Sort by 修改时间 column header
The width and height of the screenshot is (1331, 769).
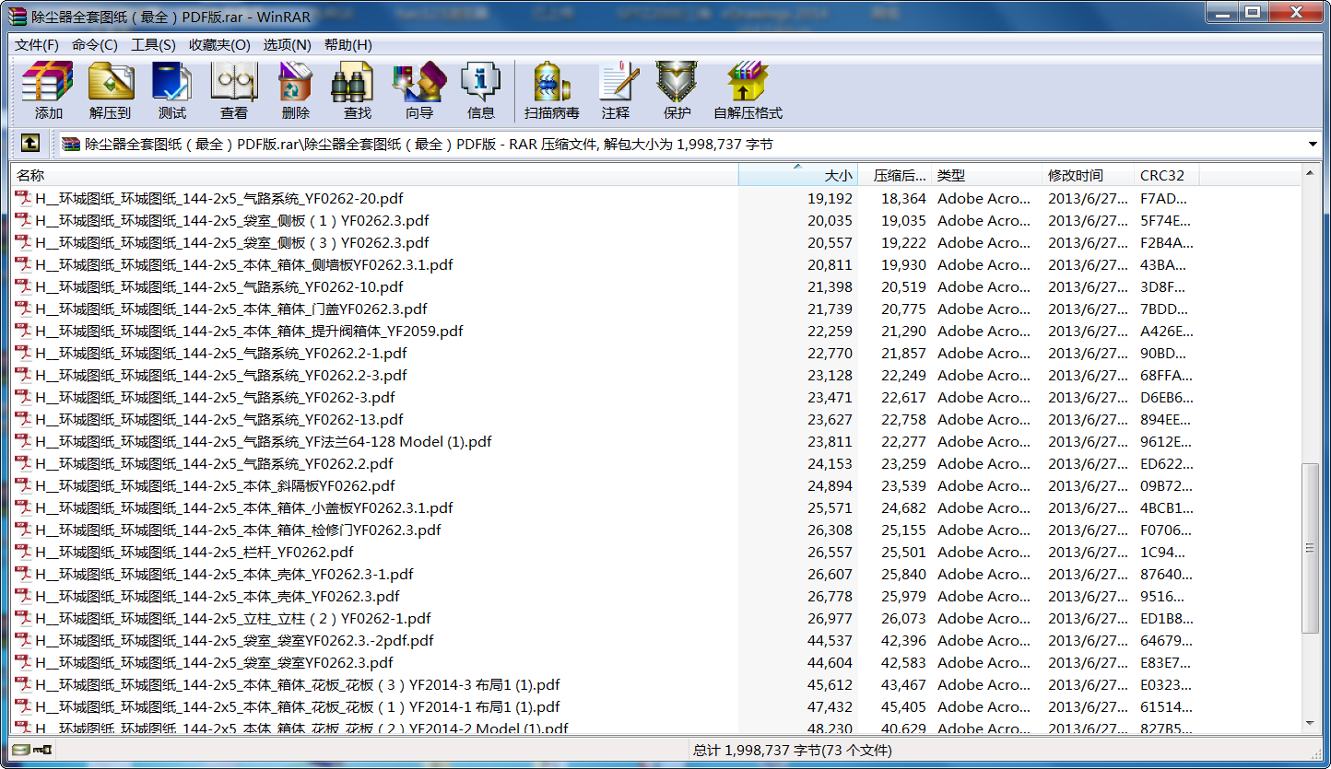[1088, 175]
